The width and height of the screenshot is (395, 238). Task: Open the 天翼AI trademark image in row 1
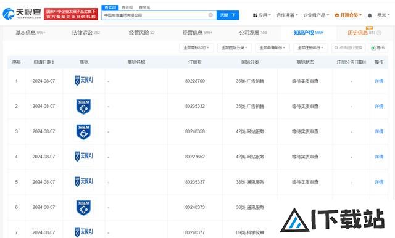point(84,81)
